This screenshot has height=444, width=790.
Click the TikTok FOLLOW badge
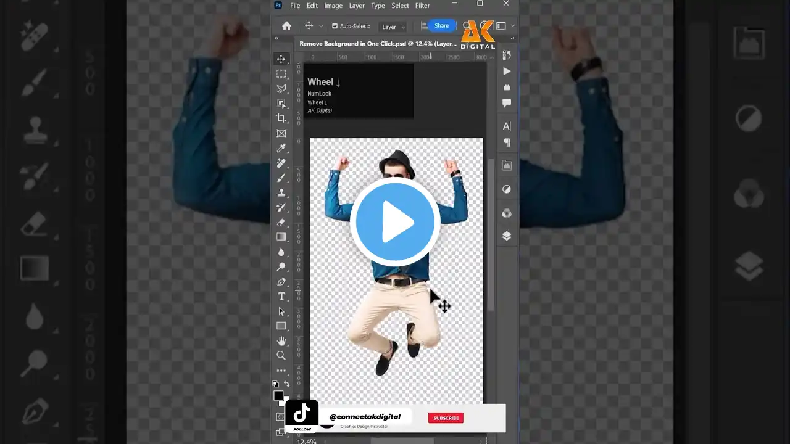click(x=302, y=416)
